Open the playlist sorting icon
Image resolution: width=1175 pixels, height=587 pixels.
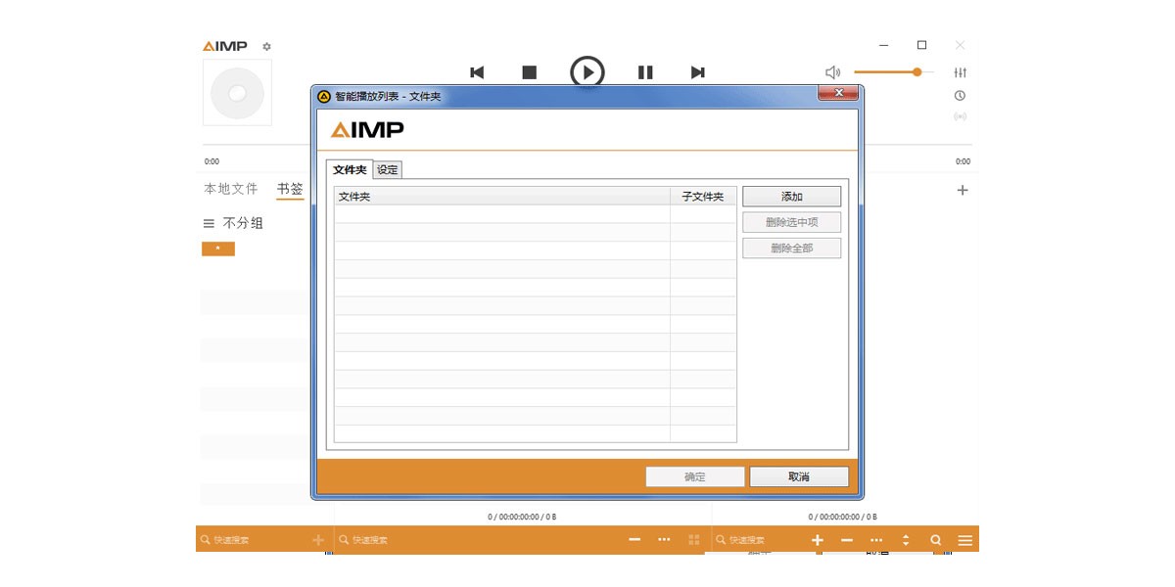pos(906,539)
